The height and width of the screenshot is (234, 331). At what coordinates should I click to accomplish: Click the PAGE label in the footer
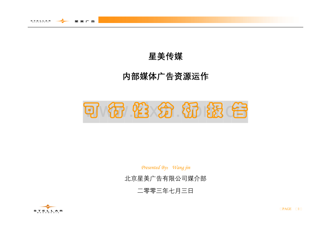287,209
